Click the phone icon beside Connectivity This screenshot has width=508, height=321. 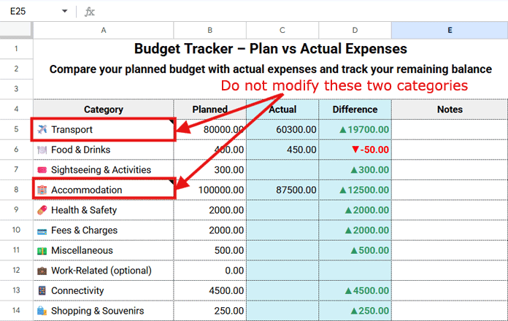pyautogui.click(x=42, y=290)
